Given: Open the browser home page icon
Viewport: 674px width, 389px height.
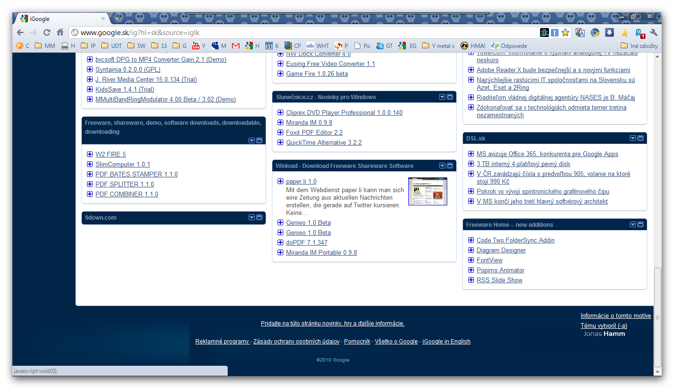Looking at the screenshot, I should pos(60,33).
